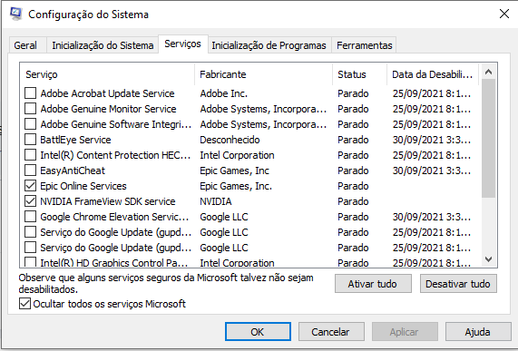Click Parado status in BattlEye Service row

[353, 140]
